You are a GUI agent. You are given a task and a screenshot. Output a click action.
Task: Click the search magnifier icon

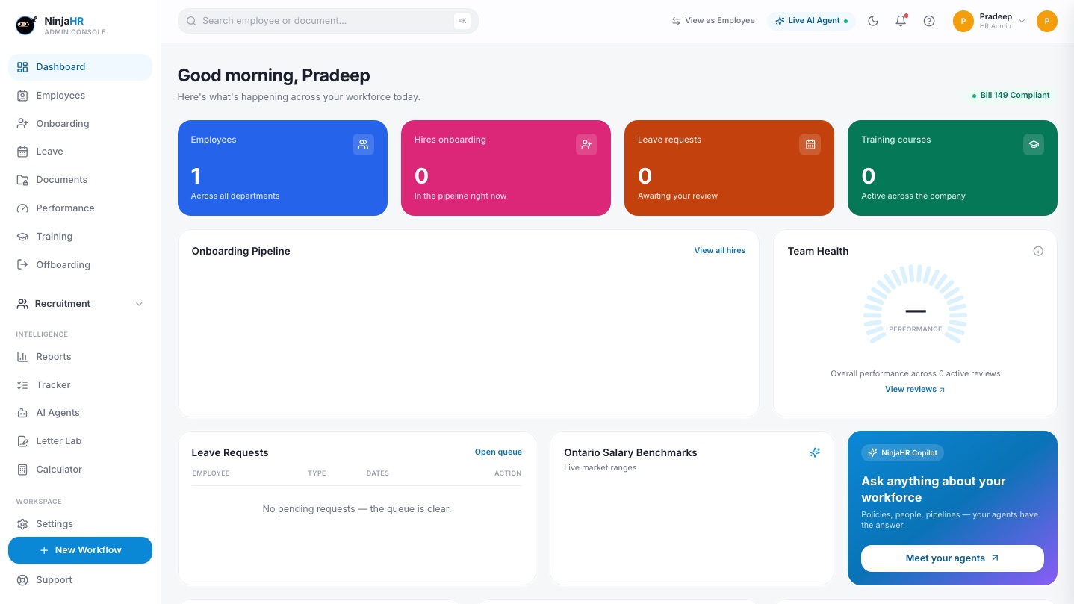coord(192,21)
